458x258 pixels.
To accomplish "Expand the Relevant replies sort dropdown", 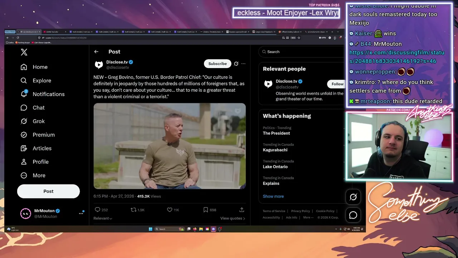I will [x=103, y=218].
